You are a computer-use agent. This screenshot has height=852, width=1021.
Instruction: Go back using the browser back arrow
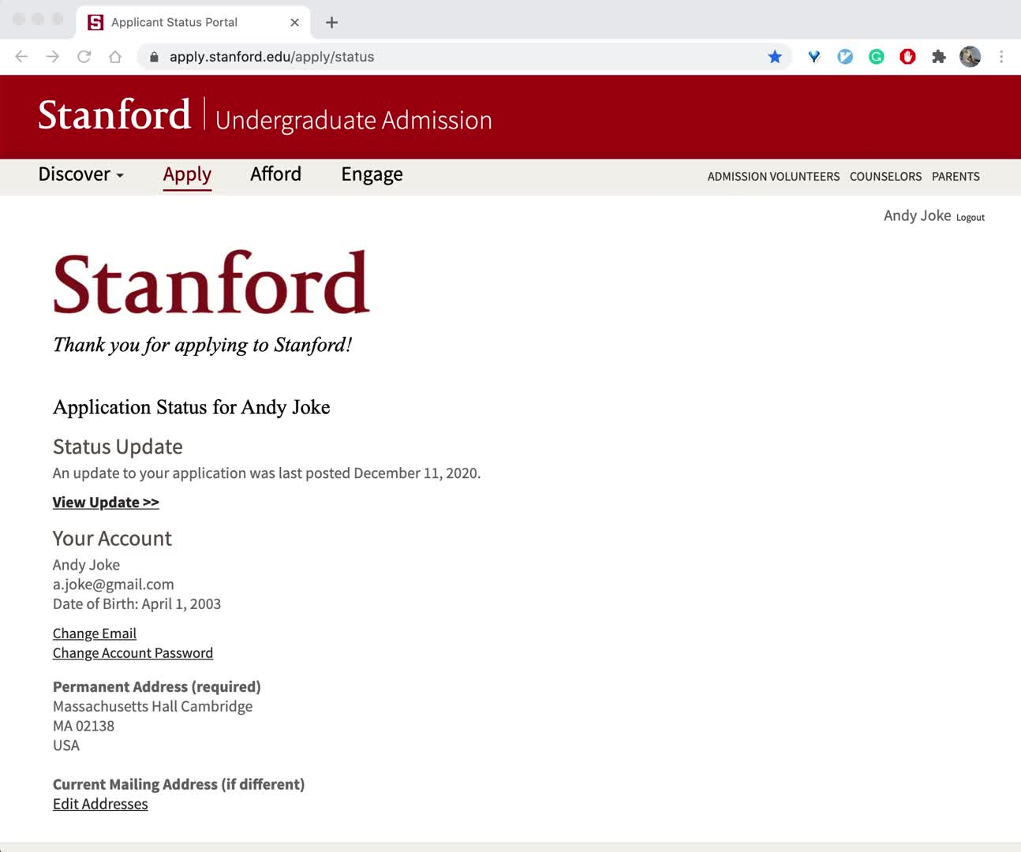click(x=21, y=57)
